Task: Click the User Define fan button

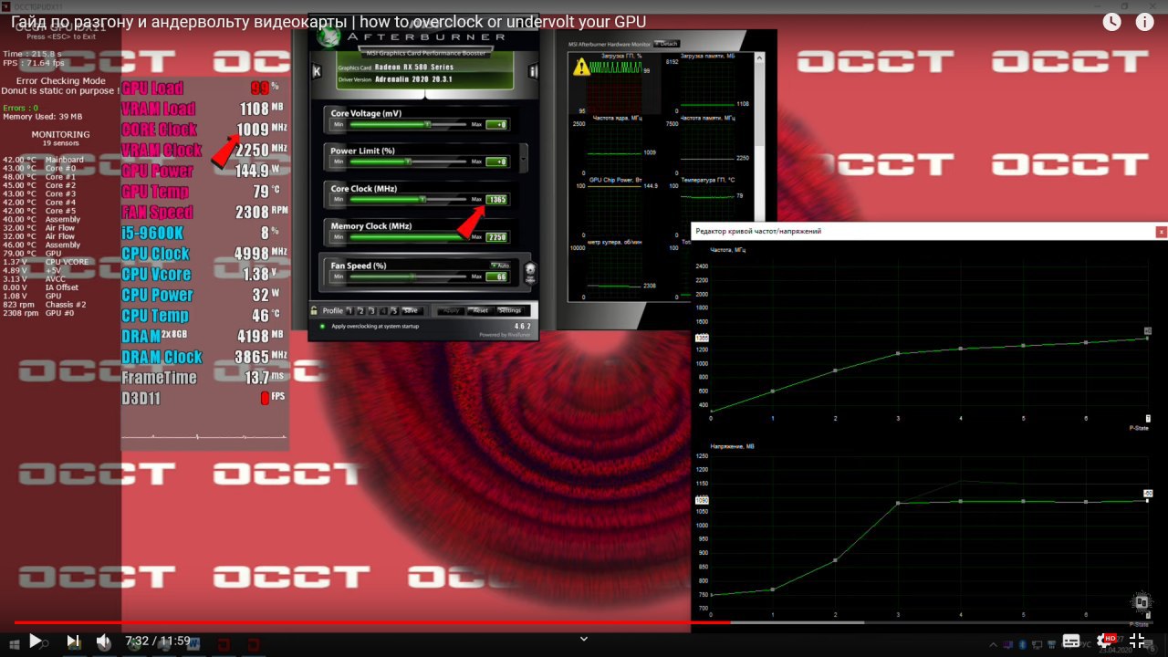Action: [530, 271]
